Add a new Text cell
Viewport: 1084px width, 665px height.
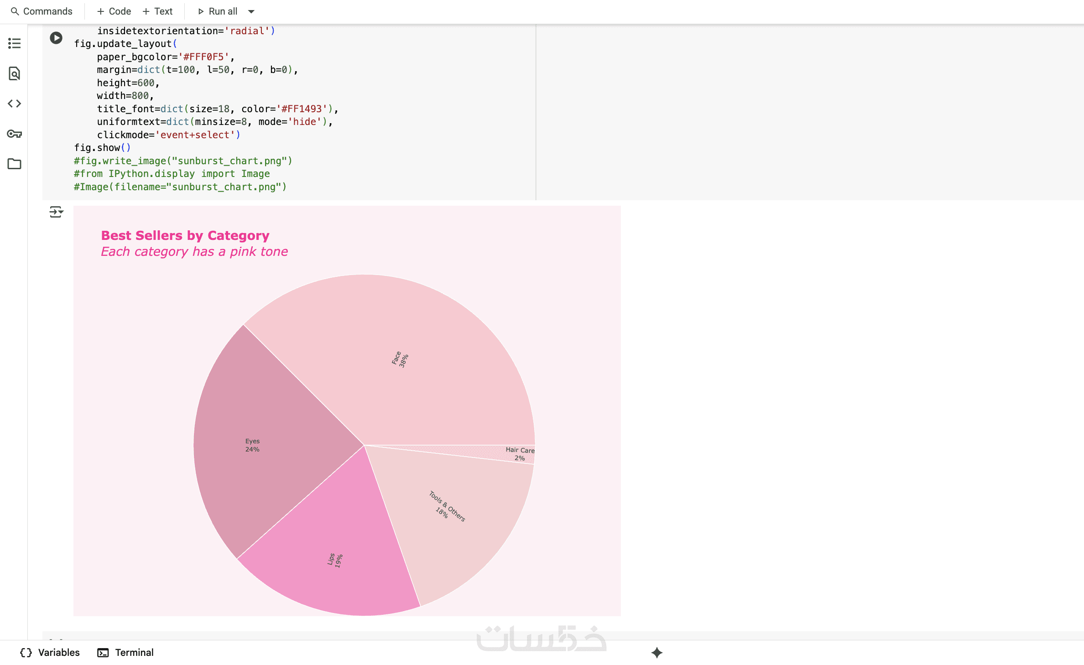(157, 11)
